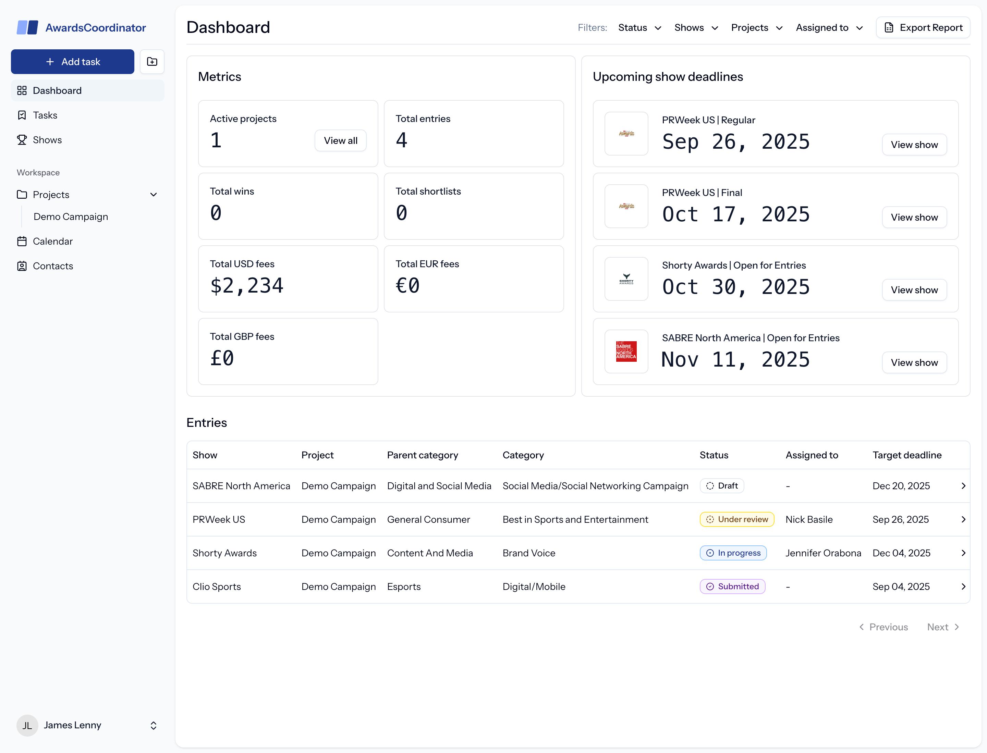Click the SABRE North America logo thumbnail

(626, 351)
